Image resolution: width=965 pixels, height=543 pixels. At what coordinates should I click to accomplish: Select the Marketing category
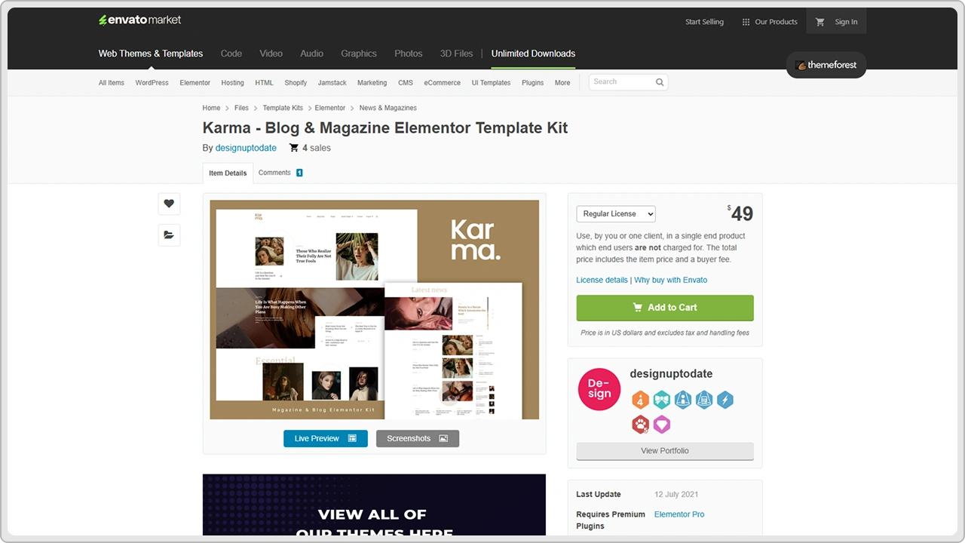click(x=372, y=83)
